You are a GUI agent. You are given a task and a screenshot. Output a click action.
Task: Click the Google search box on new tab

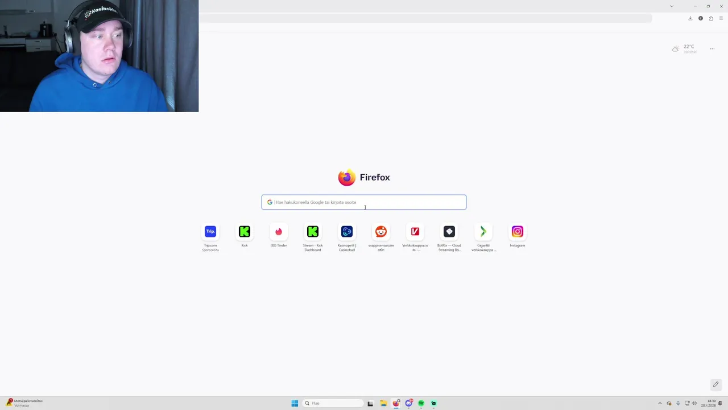(x=364, y=202)
